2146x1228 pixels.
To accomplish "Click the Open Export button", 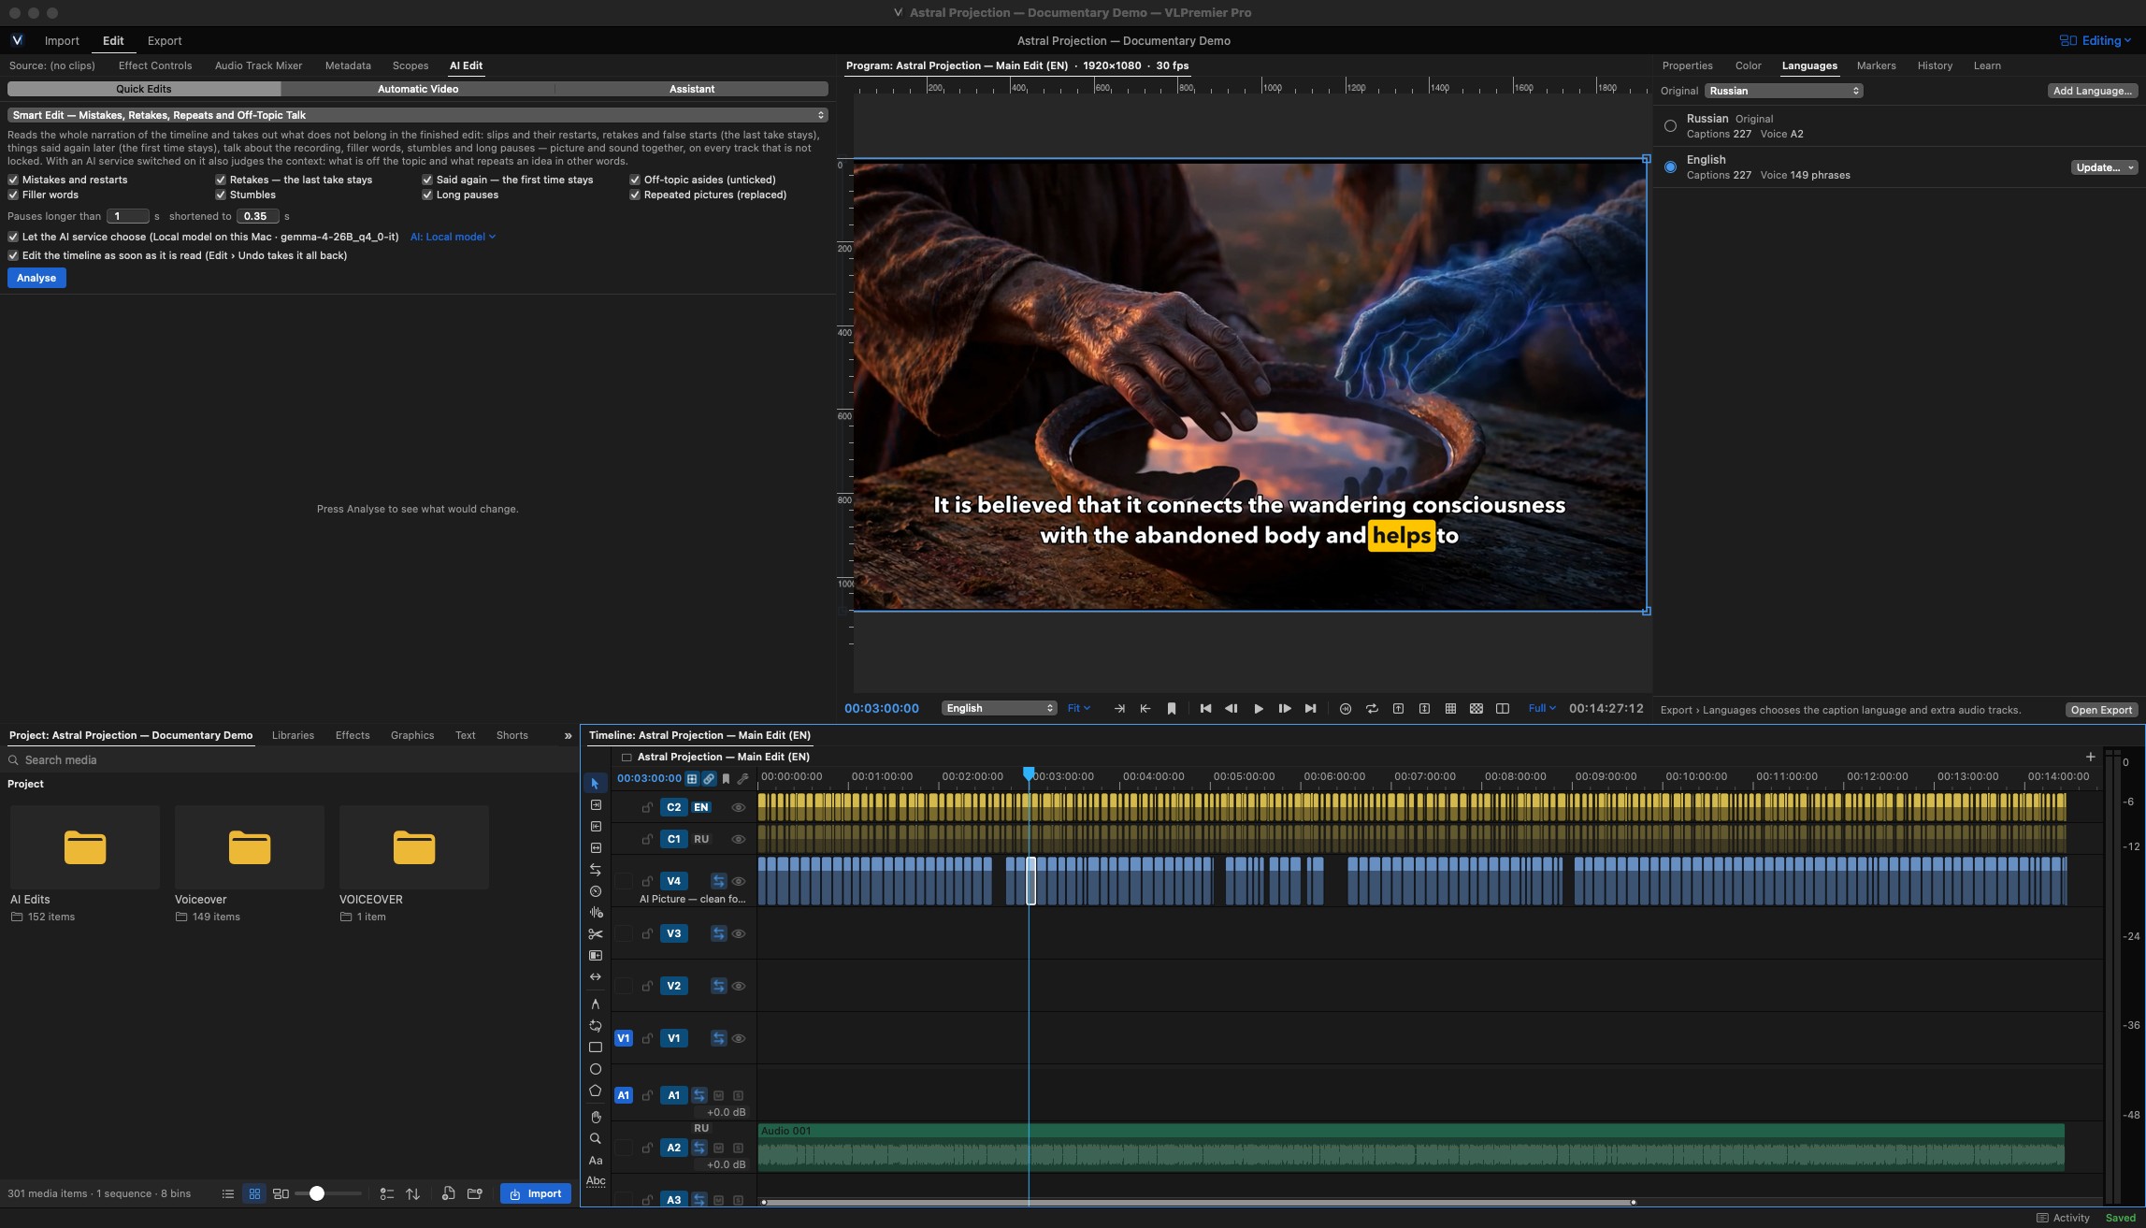I will click(x=2100, y=710).
